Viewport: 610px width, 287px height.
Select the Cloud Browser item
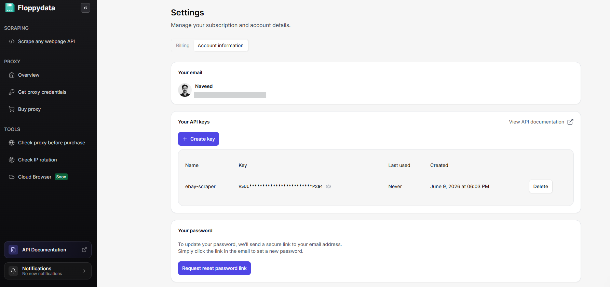coord(35,177)
